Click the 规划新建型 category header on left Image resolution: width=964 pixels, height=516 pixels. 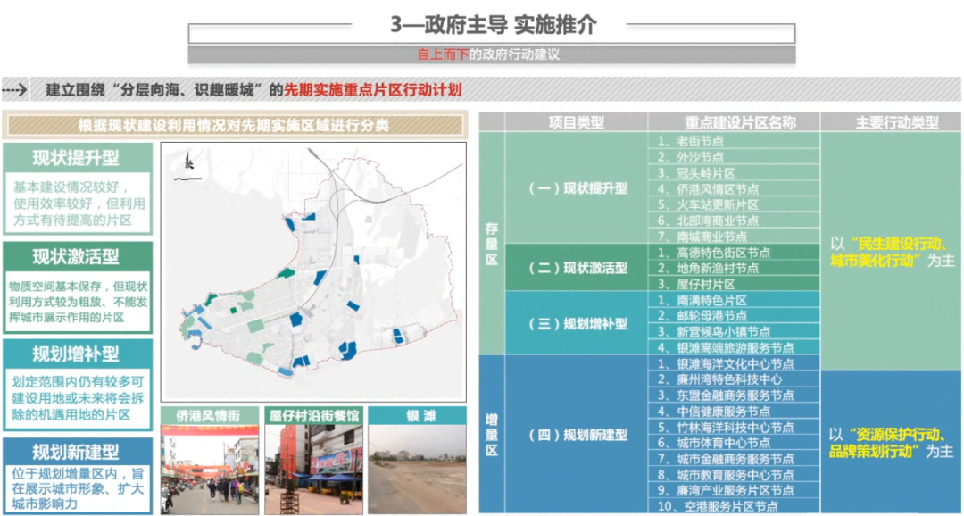[78, 452]
